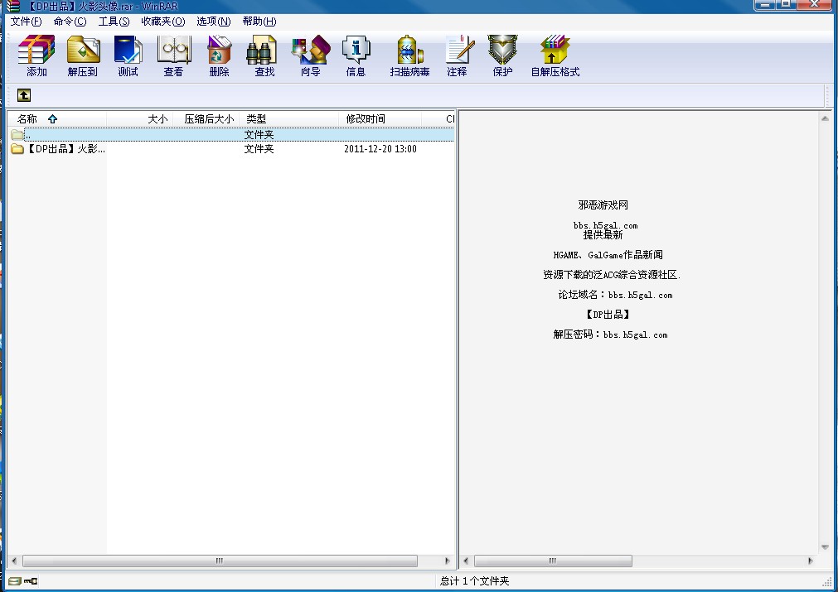Run the 测试 (Test) archive tool
Image resolution: width=838 pixels, height=592 pixels.
128,55
